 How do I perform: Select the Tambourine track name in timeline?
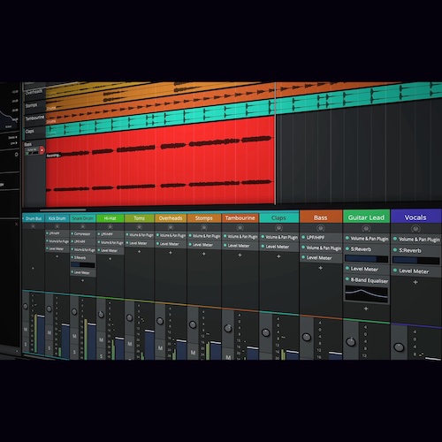click(x=34, y=118)
